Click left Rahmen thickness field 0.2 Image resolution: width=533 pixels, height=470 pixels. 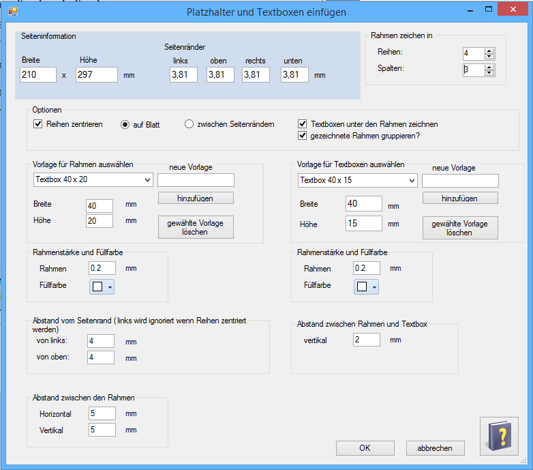pyautogui.click(x=102, y=268)
